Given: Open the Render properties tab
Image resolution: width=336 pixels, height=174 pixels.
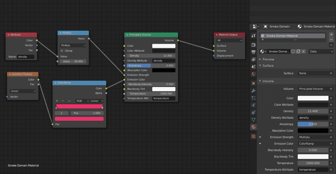Looking at the screenshot, I should tap(253, 45).
